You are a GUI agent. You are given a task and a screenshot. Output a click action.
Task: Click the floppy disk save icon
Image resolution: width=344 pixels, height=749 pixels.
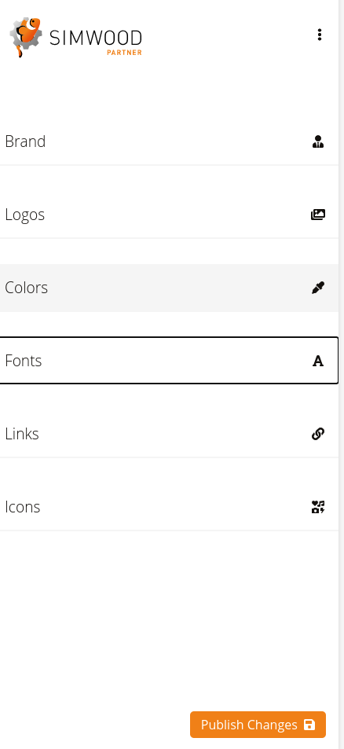(x=309, y=725)
